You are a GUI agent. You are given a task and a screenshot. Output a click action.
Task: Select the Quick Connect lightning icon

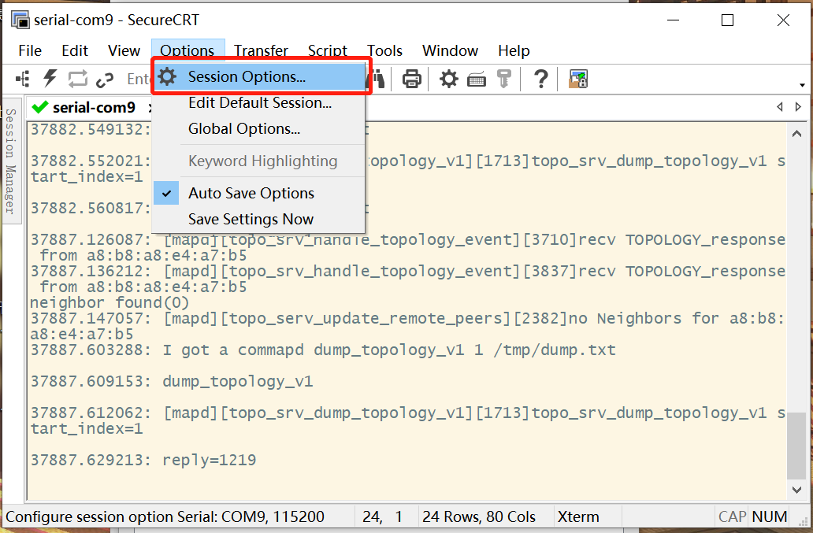coord(49,78)
